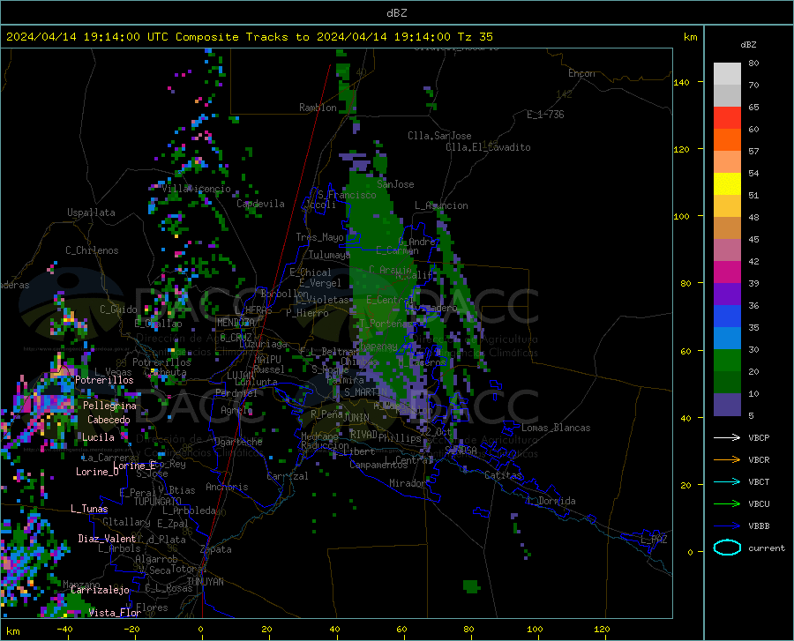Click the 'Diaz_Valent' map label
This screenshot has width=794, height=641.
coord(107,539)
